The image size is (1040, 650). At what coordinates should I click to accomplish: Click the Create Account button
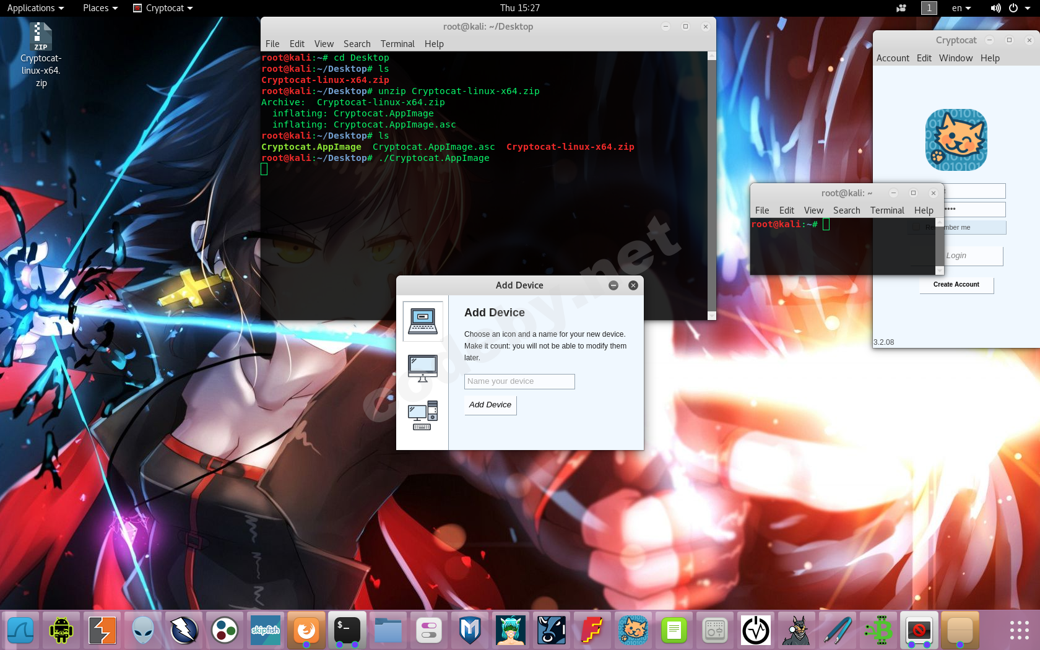pyautogui.click(x=956, y=285)
